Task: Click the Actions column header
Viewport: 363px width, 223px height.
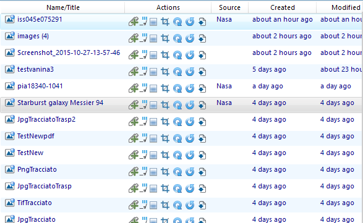Action: pos(168,7)
